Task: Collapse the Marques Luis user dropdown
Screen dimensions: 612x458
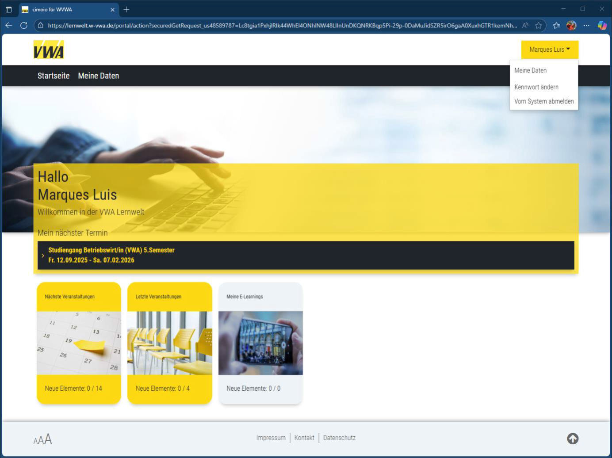Action: pos(549,50)
